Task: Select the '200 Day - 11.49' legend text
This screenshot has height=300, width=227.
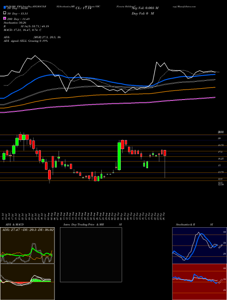Action: click(18, 19)
